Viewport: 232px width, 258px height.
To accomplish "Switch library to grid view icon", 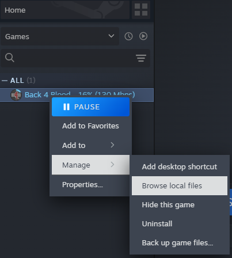I will [141, 9].
